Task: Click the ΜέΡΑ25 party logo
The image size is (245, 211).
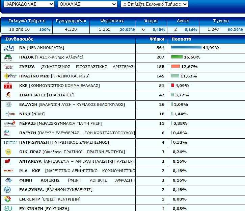Action: click(8, 123)
